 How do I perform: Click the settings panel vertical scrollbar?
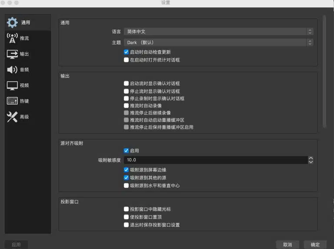coord(324,72)
